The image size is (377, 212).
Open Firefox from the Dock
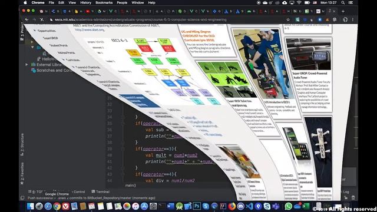click(x=232, y=206)
